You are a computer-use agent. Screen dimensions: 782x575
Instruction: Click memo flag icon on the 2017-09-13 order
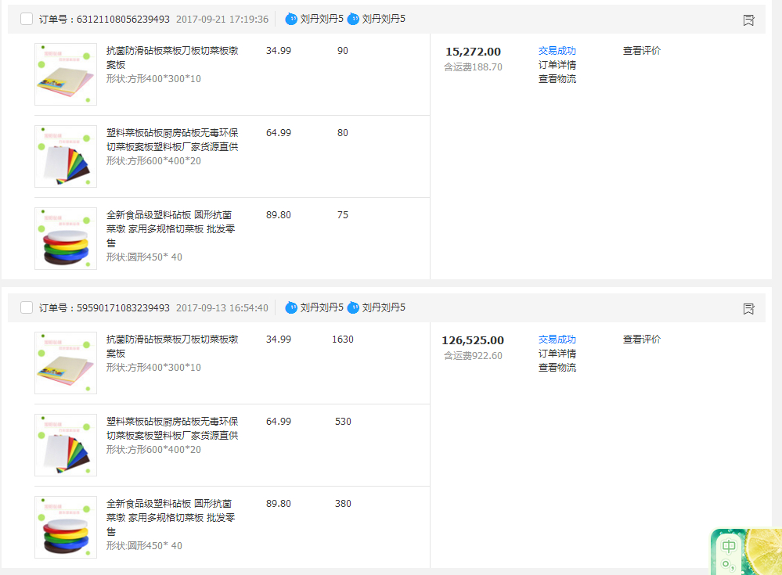748,309
